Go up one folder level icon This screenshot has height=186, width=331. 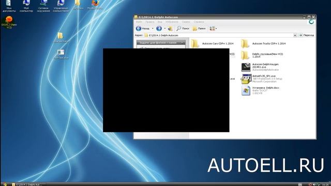click(x=170, y=28)
